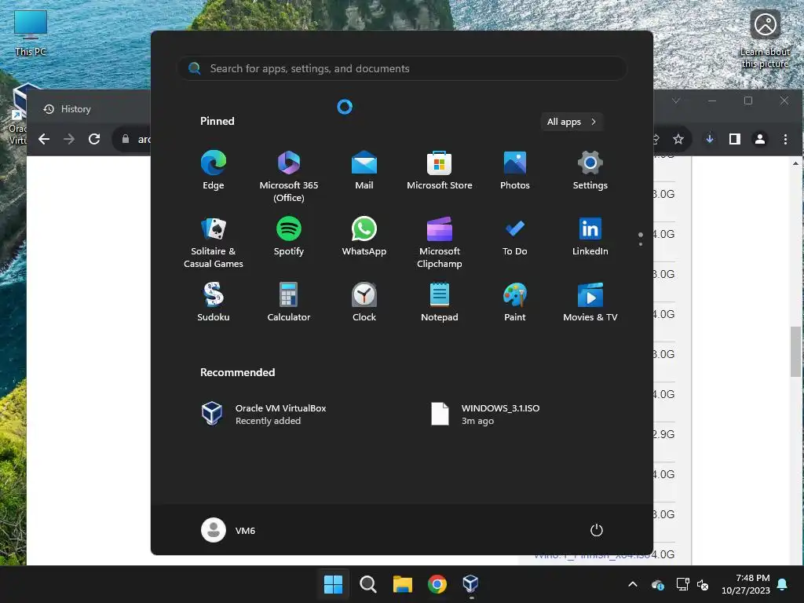Screen dimensions: 804x603
Task: Open Edge from pinned apps
Action: 214,170
